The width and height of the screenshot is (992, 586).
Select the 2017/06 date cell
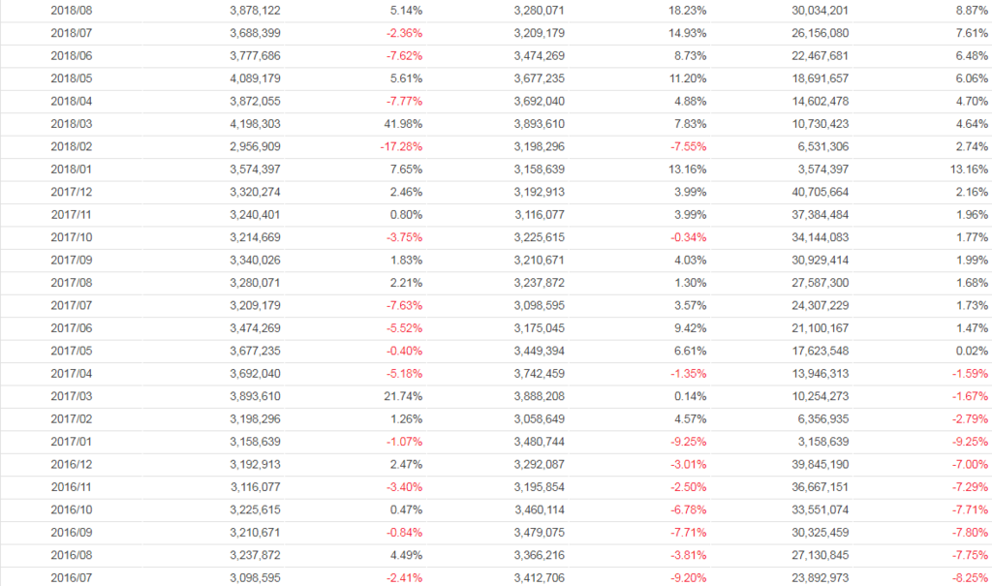tap(72, 328)
